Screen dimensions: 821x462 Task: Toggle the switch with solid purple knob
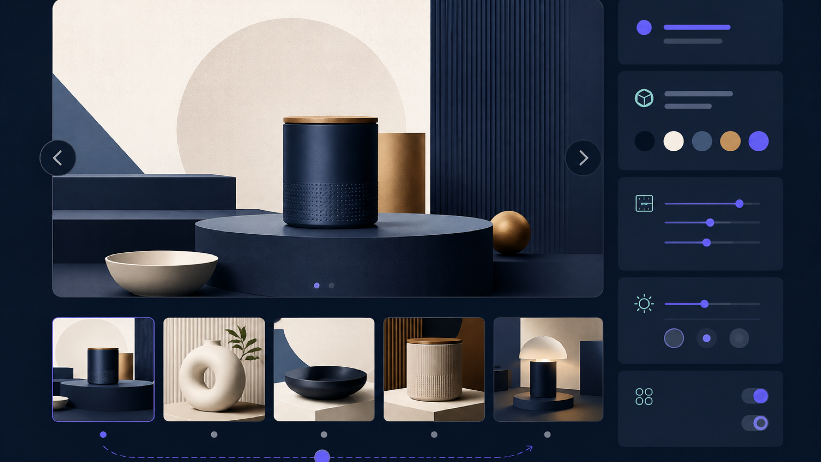point(755,396)
